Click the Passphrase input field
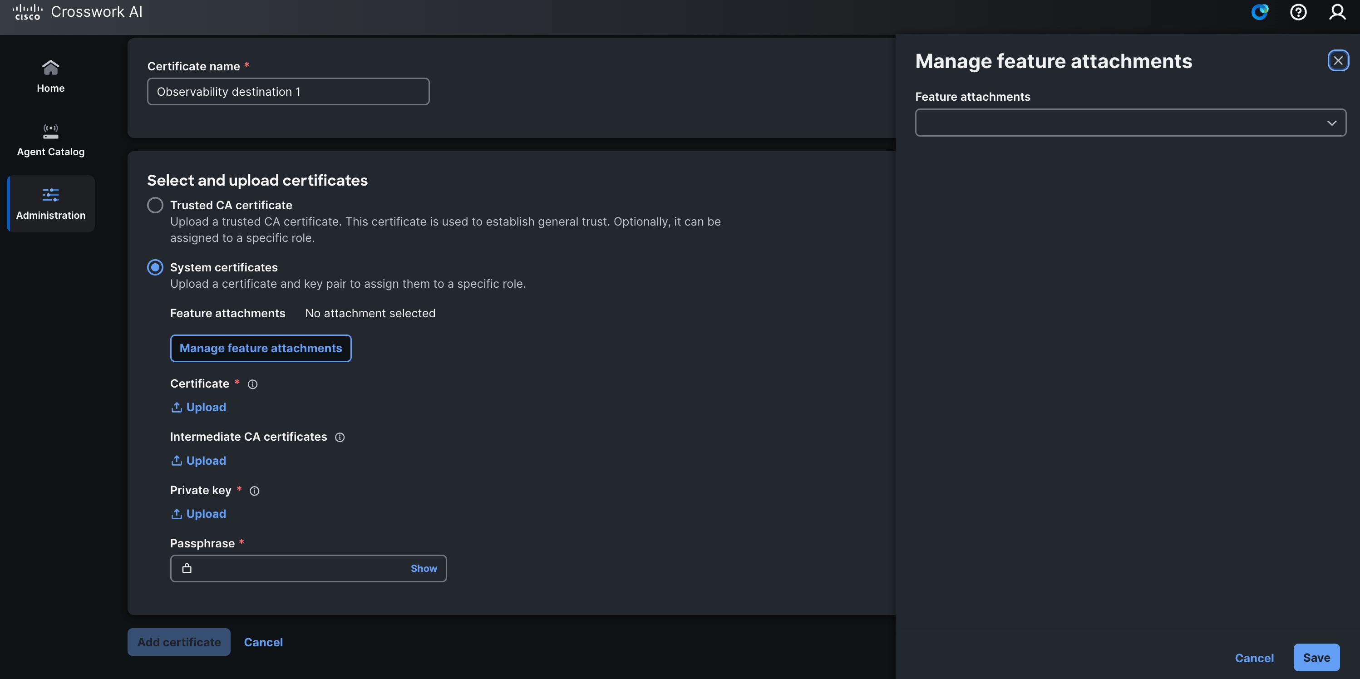Viewport: 1360px width, 679px height. pyautogui.click(x=308, y=569)
